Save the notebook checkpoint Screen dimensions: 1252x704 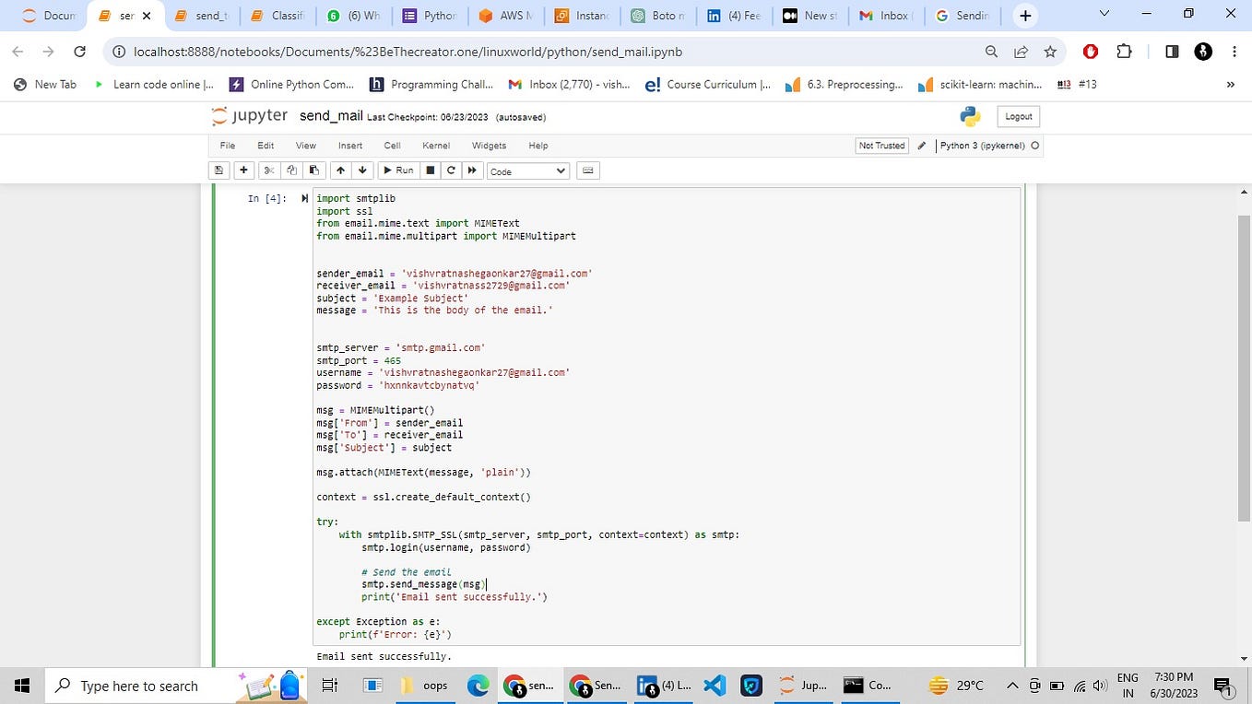pos(219,170)
